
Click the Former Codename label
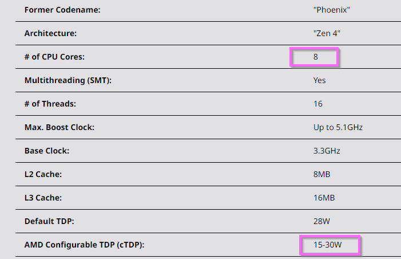coord(62,10)
